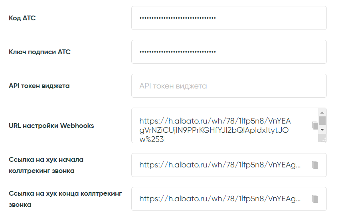Image resolution: width=340 pixels, height=224 pixels.
Task: Click the 'Код АТС' label
Action: (22, 18)
